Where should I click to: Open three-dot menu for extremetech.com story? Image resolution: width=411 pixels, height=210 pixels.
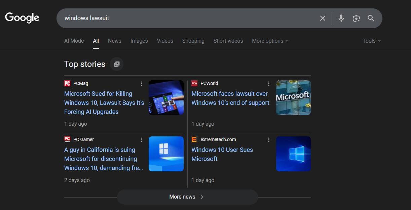click(x=269, y=140)
